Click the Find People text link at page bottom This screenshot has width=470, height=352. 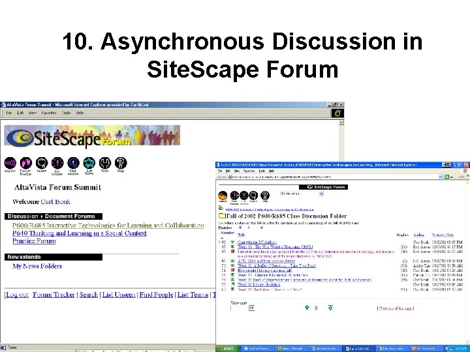pyautogui.click(x=156, y=295)
